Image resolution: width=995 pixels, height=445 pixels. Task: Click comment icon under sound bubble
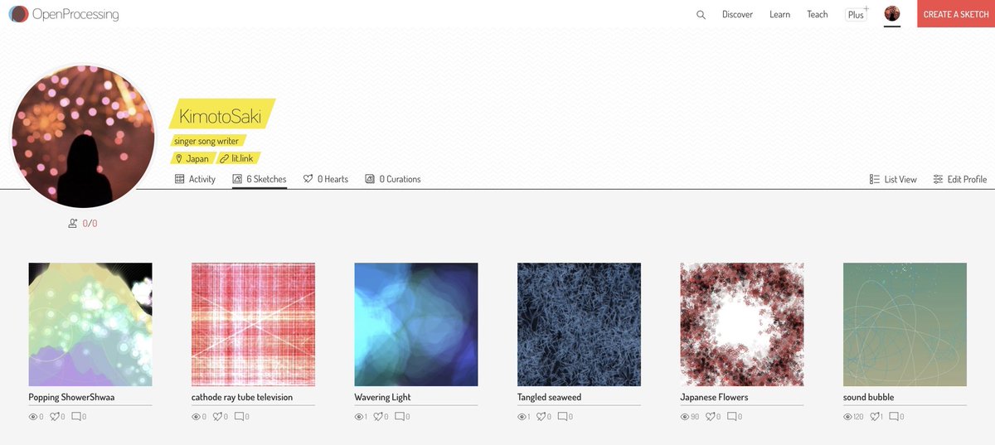click(x=894, y=417)
